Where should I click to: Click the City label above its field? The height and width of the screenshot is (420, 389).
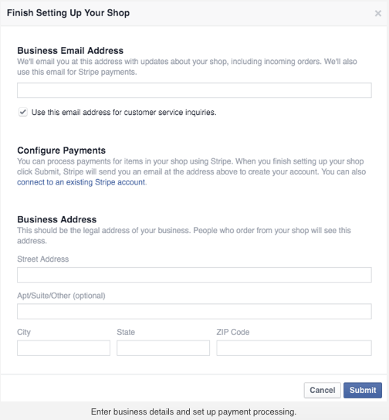24,332
